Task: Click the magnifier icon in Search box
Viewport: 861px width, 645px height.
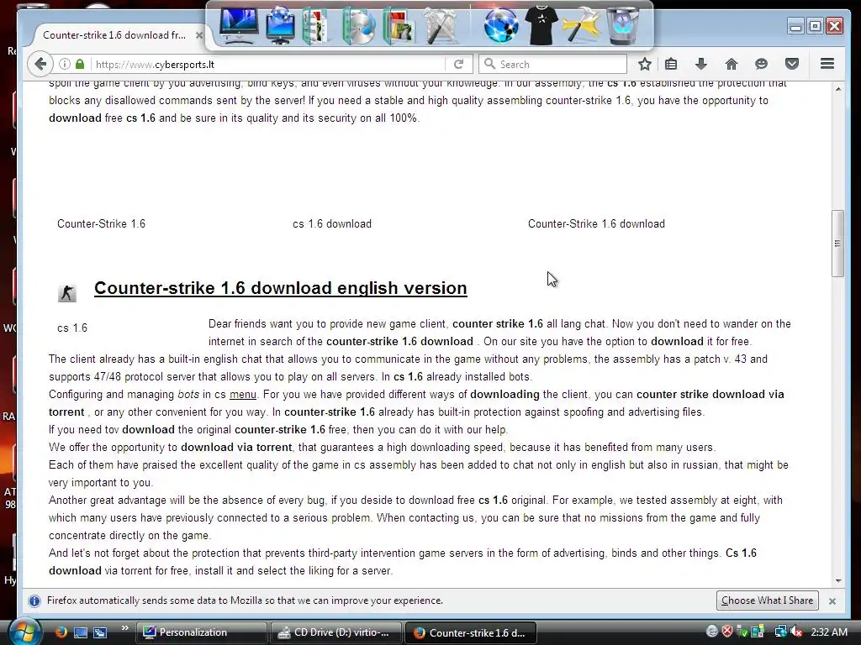Action: click(x=489, y=64)
